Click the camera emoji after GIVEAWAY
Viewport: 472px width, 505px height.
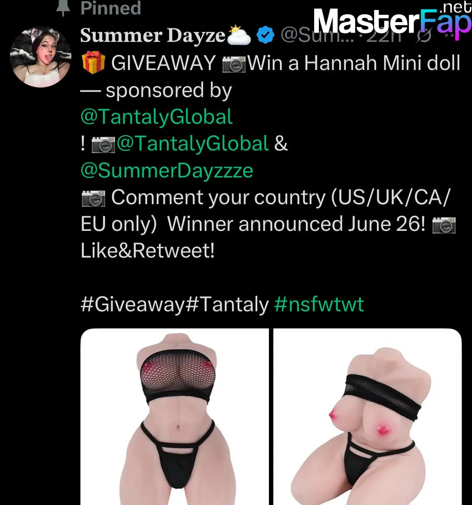(x=234, y=64)
